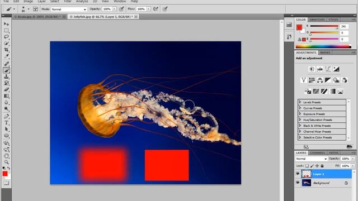
Task: Add a Gradient Map adjustment
Action: (332, 92)
